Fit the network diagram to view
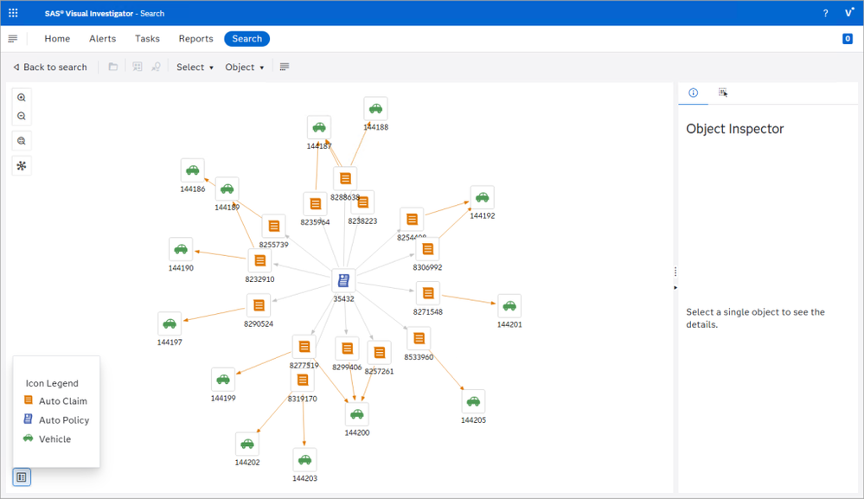Screen dimensions: 864x499 22,141
